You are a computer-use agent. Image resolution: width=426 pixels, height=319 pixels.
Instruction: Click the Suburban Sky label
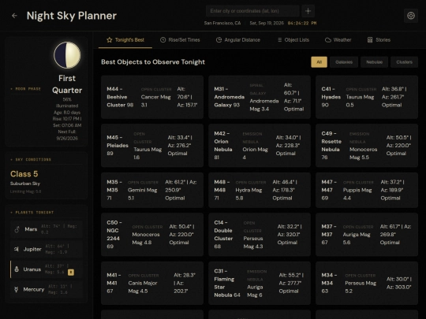[x=25, y=184]
